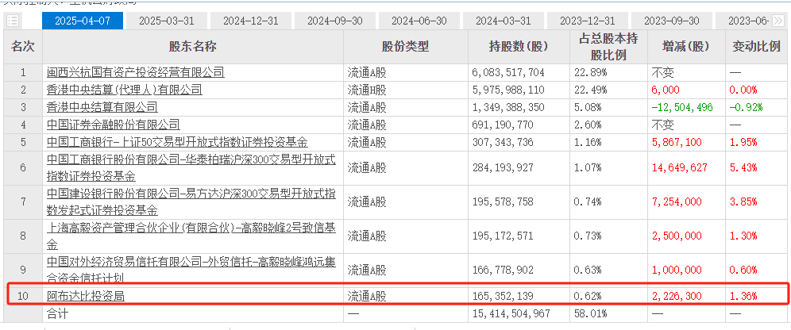This screenshot has width=791, height=330.
Task: Click the 22.89% shareholding ratio
Action: (x=591, y=72)
